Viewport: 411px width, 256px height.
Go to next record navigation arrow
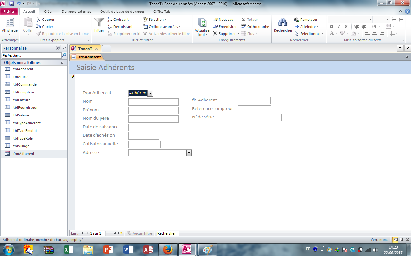pos(109,233)
